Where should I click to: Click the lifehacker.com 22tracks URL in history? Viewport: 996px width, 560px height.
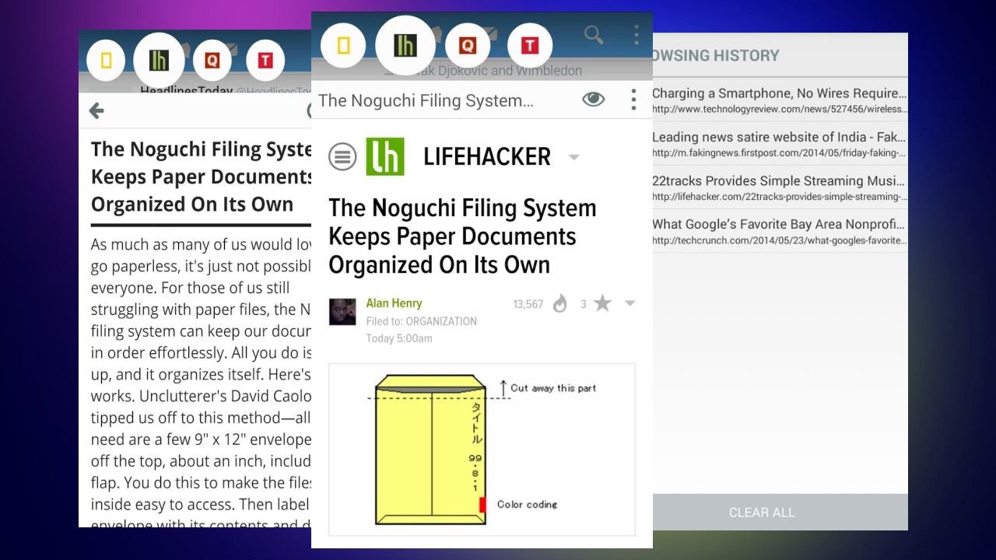point(779,197)
